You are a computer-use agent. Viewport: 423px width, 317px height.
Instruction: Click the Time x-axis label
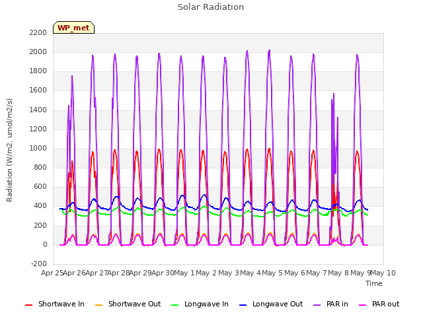374,283
